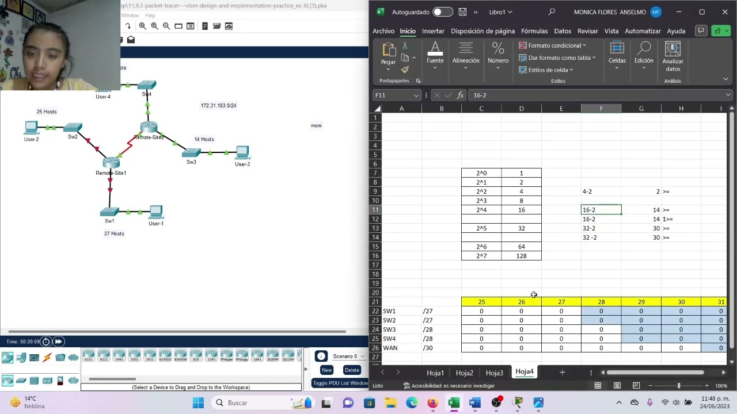Click Excel save icon in title bar
The width and height of the screenshot is (737, 414).
pyautogui.click(x=462, y=12)
